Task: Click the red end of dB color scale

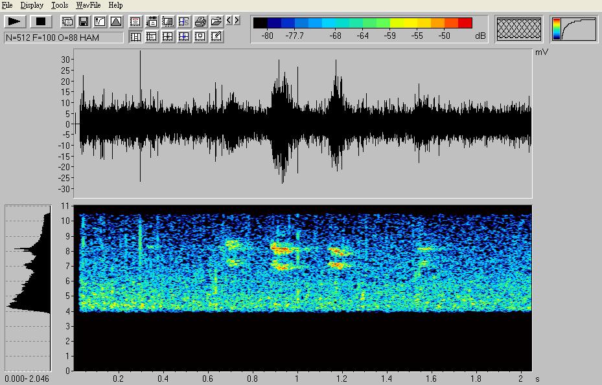Action: (x=465, y=23)
